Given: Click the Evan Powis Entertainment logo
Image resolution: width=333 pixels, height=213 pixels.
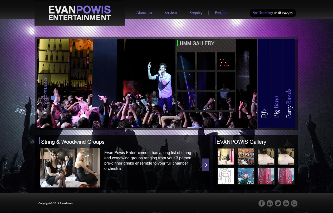Looking at the screenshot, I should (80, 13).
